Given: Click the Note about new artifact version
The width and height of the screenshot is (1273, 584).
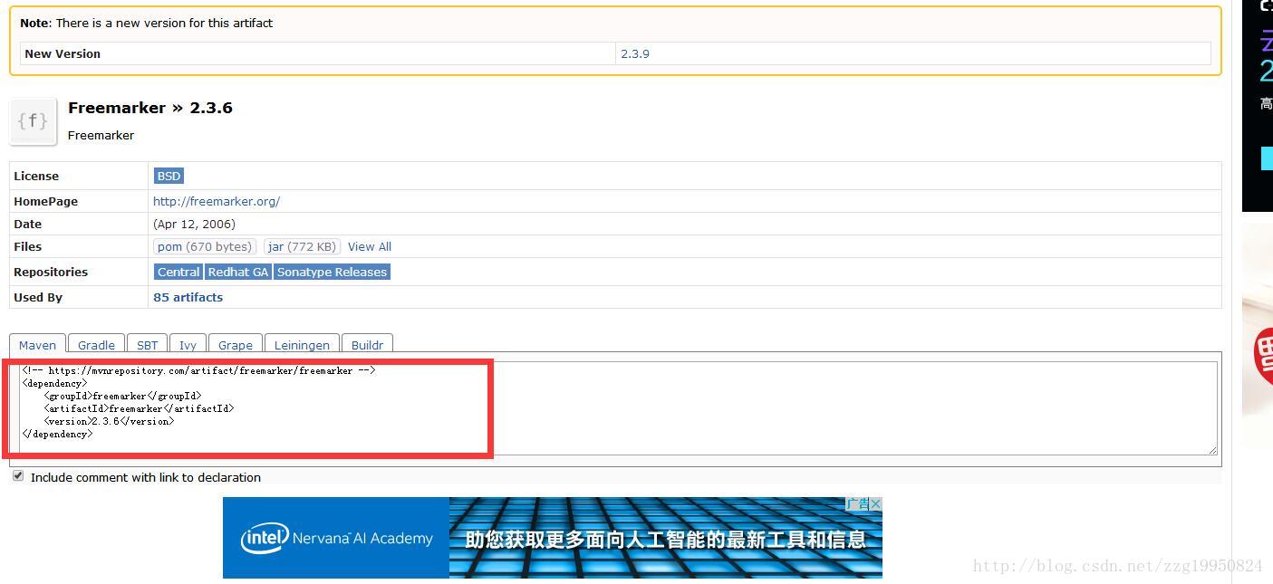Looking at the screenshot, I should (146, 23).
